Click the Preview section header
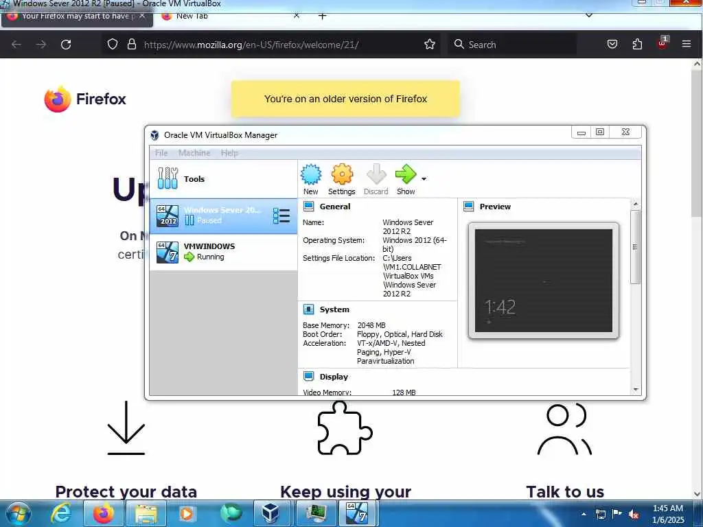The width and height of the screenshot is (703, 527). pyautogui.click(x=495, y=207)
